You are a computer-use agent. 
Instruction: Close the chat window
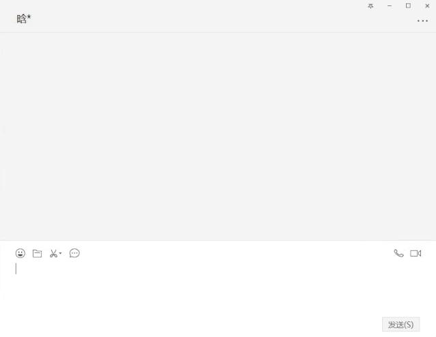[427, 6]
